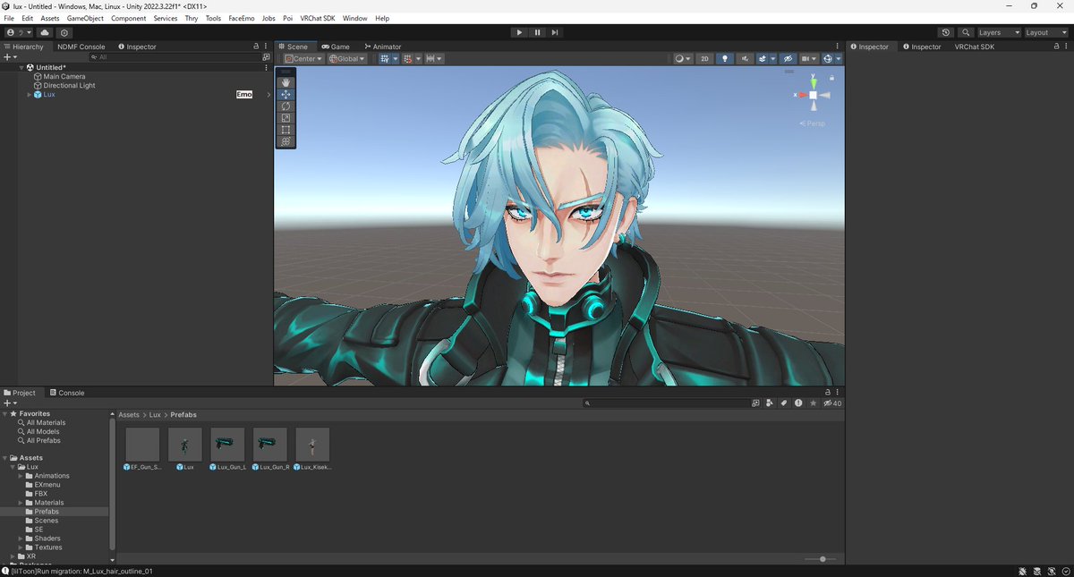Switch to the Animator tab
The image size is (1074, 577).
[x=383, y=47]
